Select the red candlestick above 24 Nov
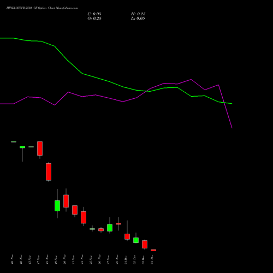The height and width of the screenshot is (273, 273). click(x=84, y=217)
